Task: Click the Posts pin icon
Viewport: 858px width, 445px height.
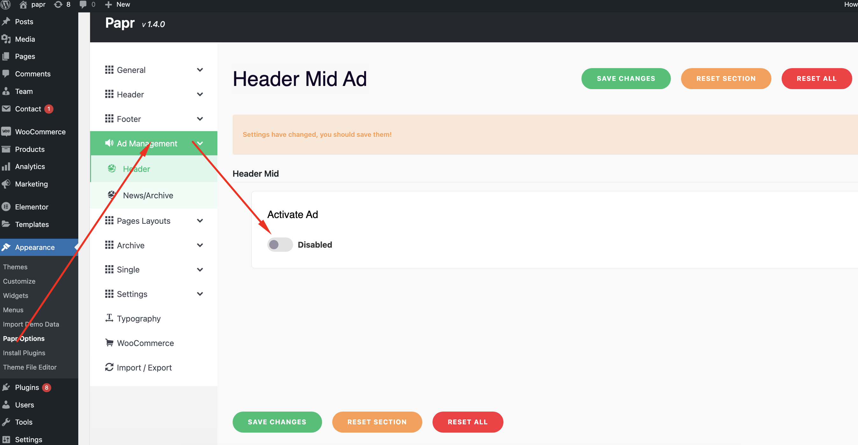Action: pyautogui.click(x=6, y=22)
